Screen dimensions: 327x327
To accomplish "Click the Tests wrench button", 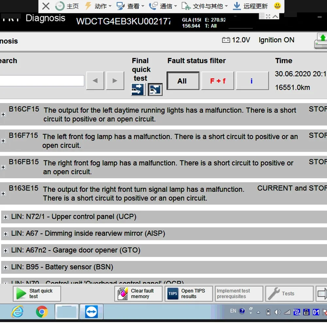I will point(289,294).
